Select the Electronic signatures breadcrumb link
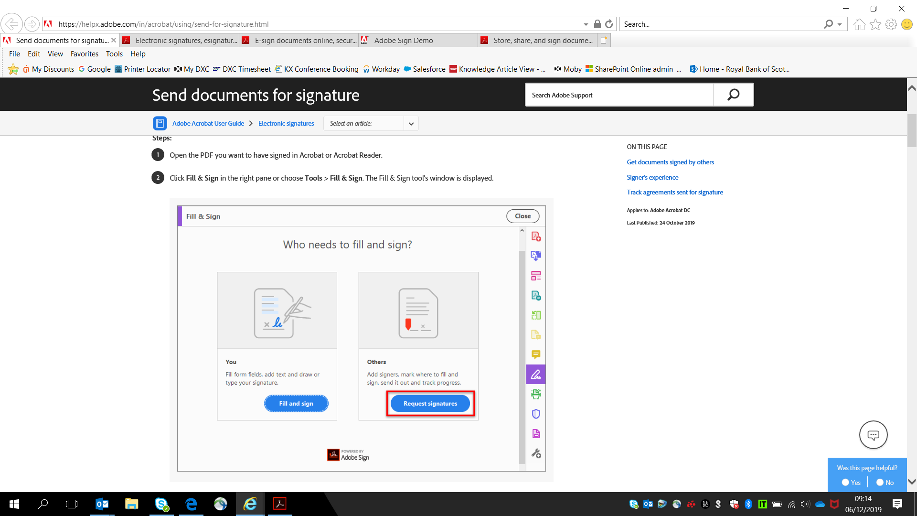 pyautogui.click(x=286, y=123)
